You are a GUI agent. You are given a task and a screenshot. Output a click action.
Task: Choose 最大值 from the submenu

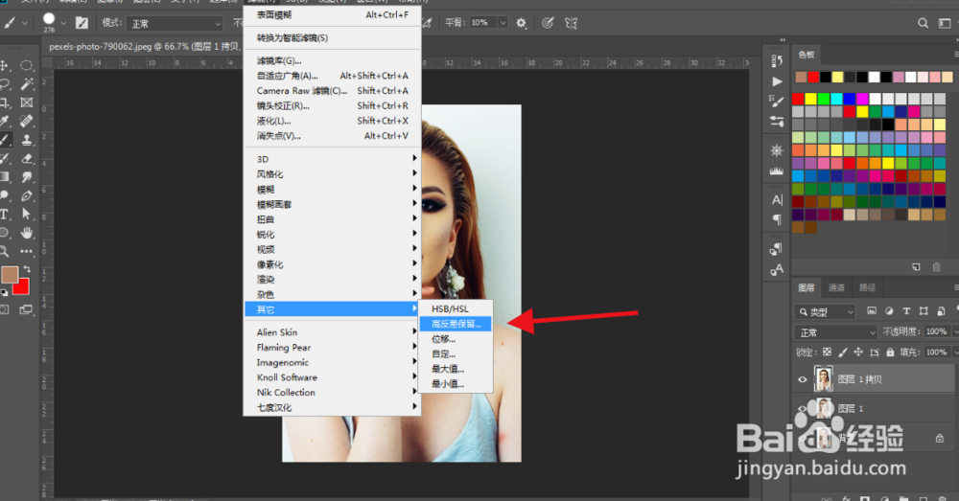coord(456,369)
